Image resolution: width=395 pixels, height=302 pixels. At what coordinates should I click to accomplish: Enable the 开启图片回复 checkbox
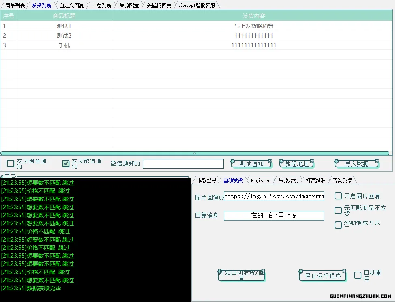point(338,196)
